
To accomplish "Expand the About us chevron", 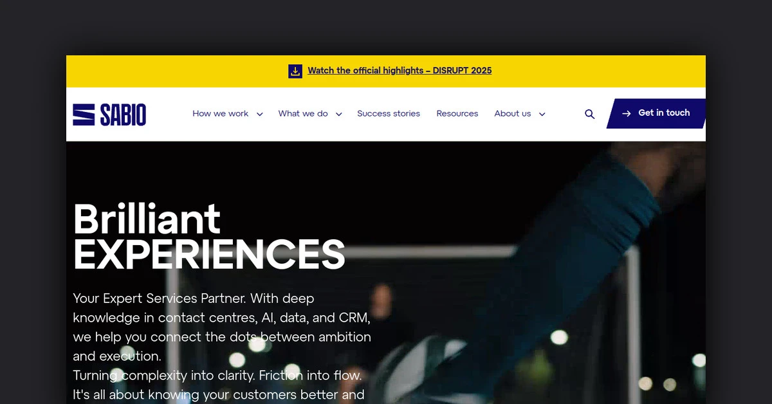I will 542,115.
